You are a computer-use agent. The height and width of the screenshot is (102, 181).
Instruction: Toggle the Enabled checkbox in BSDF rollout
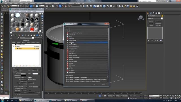click(18, 70)
